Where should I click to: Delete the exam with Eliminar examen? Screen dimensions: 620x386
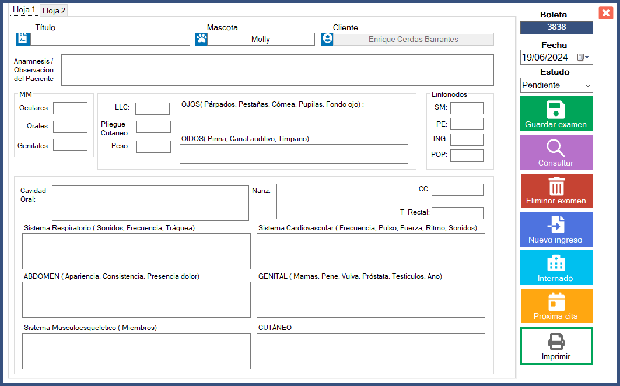point(556,191)
